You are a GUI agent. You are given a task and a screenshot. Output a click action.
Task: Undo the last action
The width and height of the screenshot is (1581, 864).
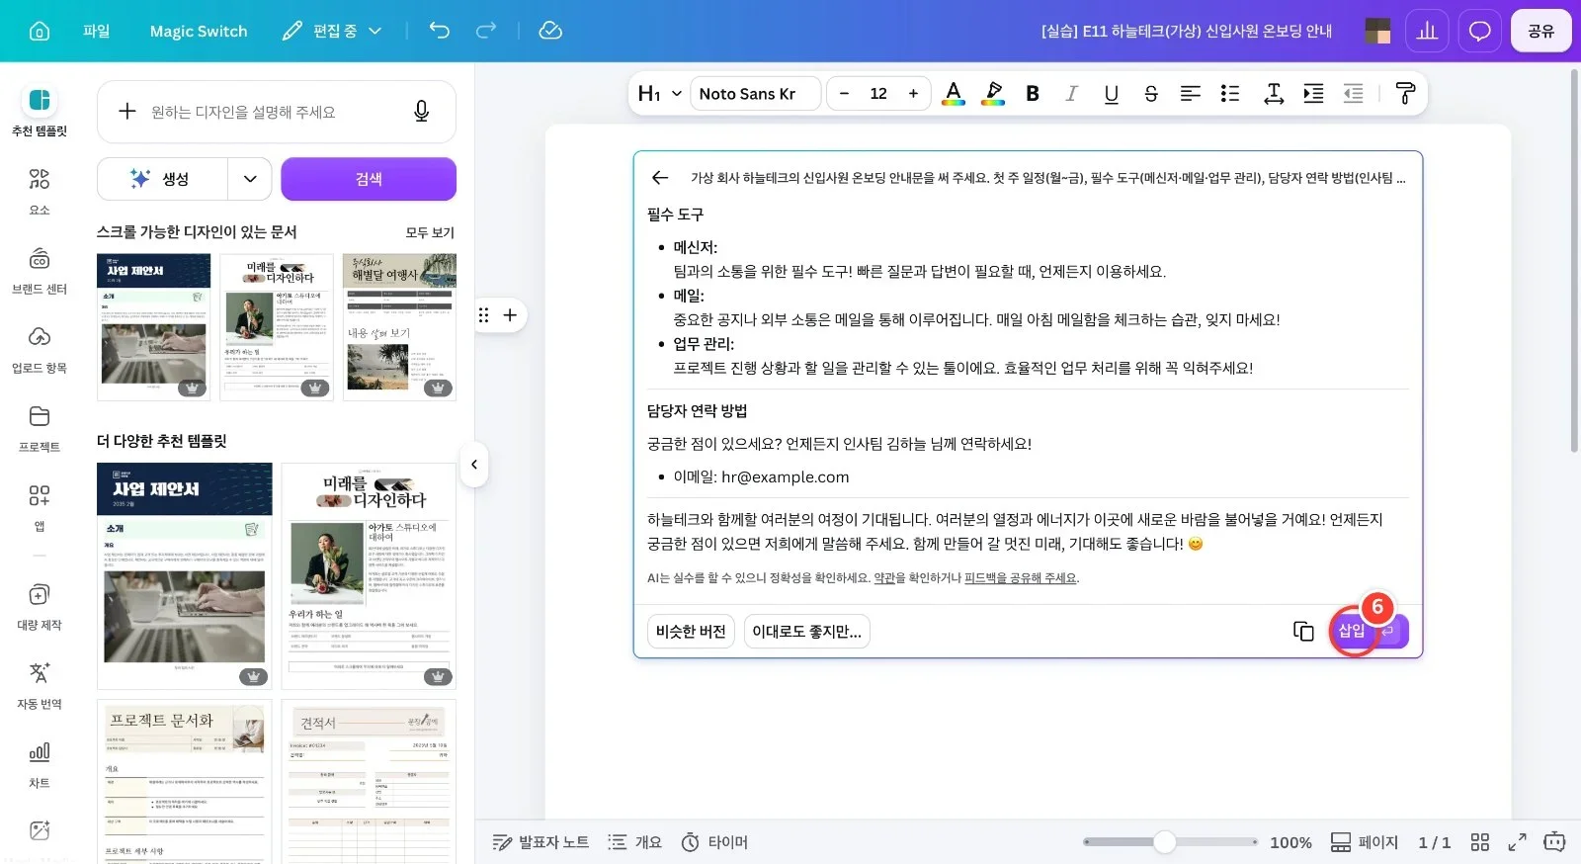(440, 31)
